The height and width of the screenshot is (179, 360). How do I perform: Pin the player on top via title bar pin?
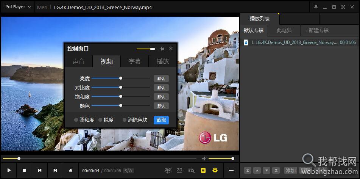pyautogui.click(x=316, y=7)
